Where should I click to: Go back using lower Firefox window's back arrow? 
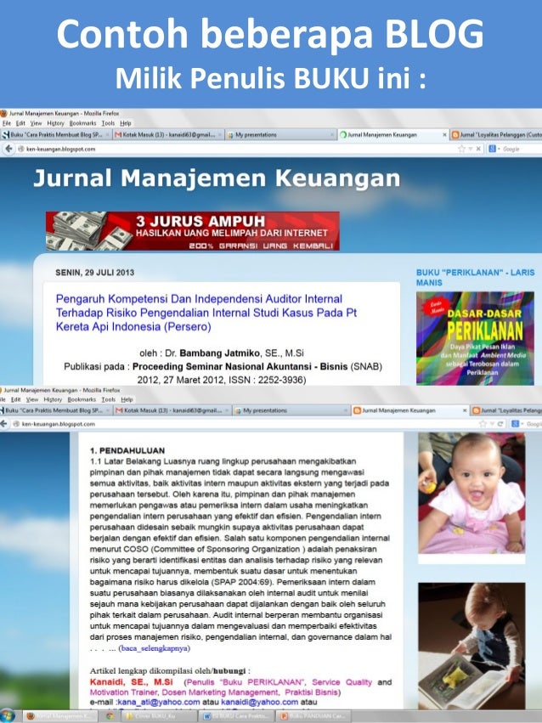pyautogui.click(x=3, y=424)
